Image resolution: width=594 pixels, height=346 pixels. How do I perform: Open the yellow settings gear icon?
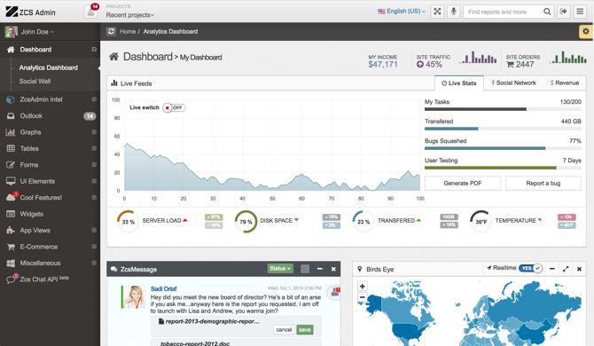(x=586, y=31)
